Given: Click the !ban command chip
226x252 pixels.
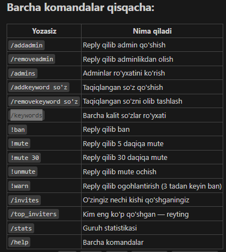Looking at the screenshot, I should pyautogui.click(x=18, y=130).
